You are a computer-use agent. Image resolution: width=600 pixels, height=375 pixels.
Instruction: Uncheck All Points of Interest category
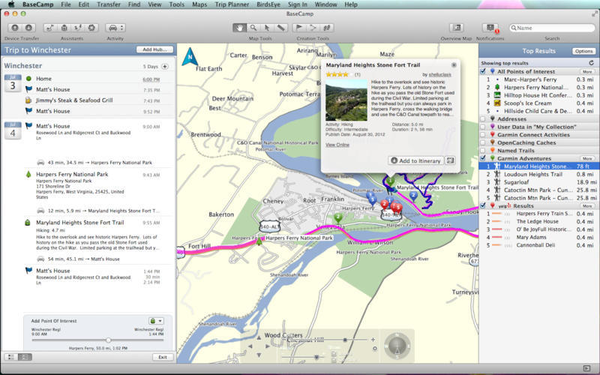tap(484, 71)
